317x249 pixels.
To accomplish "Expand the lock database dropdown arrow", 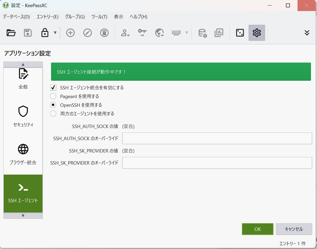I will coord(55,33).
